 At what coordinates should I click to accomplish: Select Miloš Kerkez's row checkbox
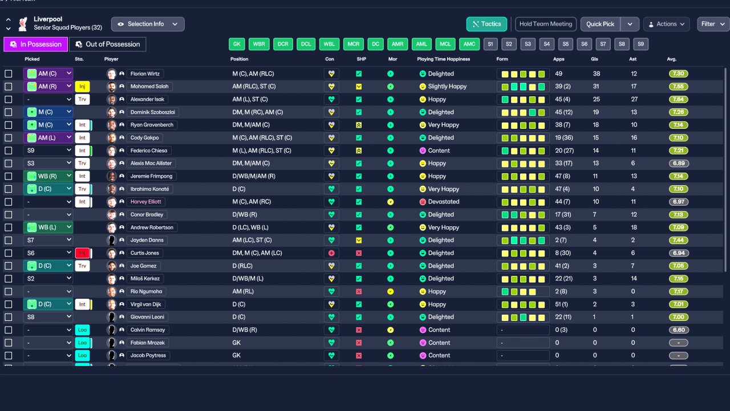(x=9, y=279)
